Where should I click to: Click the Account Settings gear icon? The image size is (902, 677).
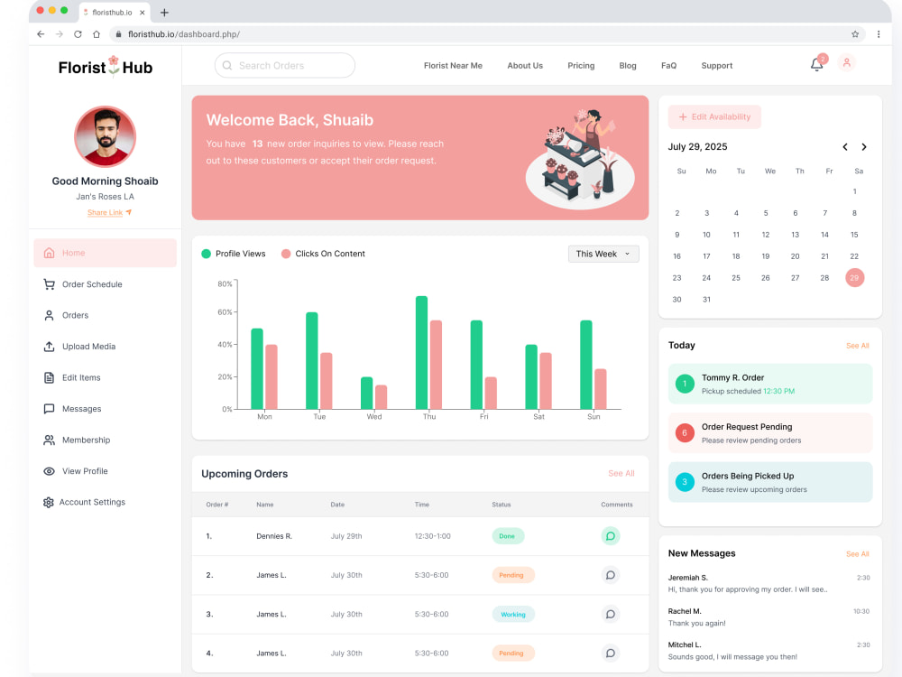pyautogui.click(x=49, y=502)
